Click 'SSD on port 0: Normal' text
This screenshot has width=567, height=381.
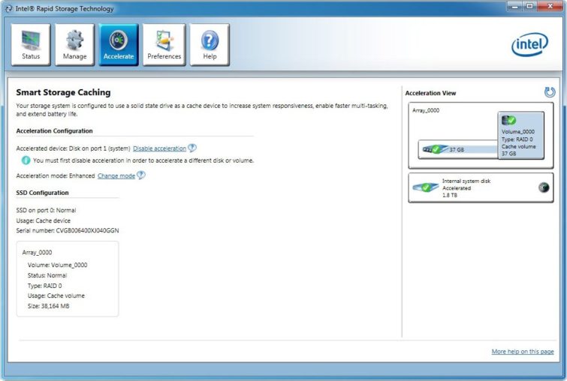[x=46, y=210]
